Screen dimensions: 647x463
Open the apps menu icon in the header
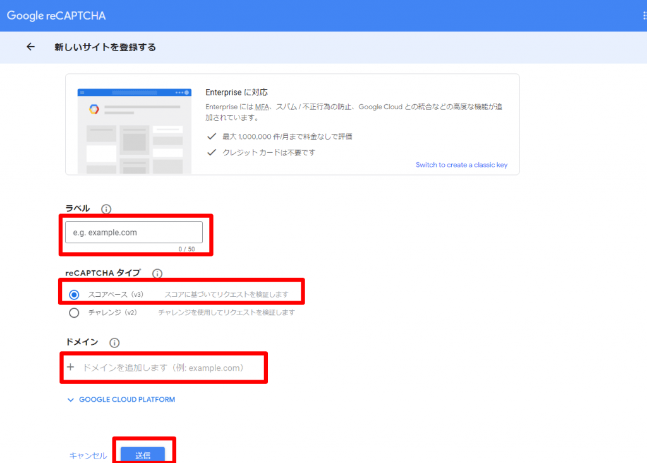click(644, 16)
